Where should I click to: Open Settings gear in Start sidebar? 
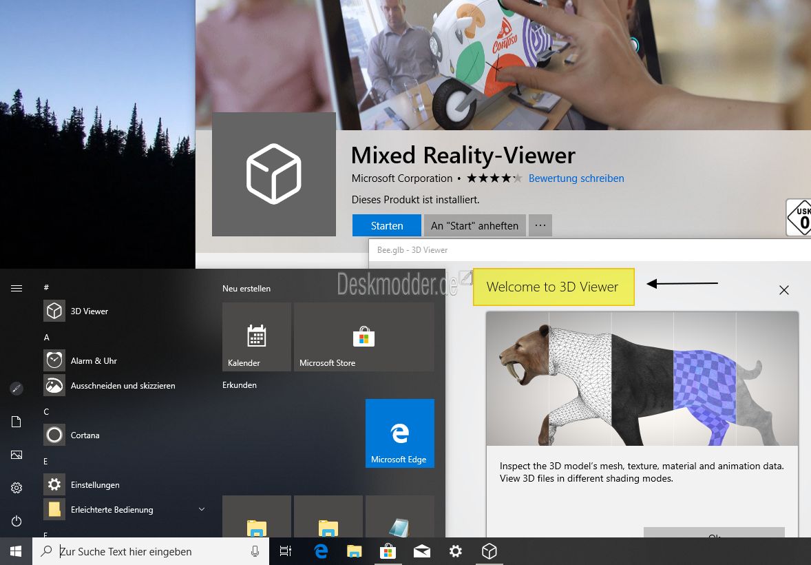pyautogui.click(x=17, y=488)
